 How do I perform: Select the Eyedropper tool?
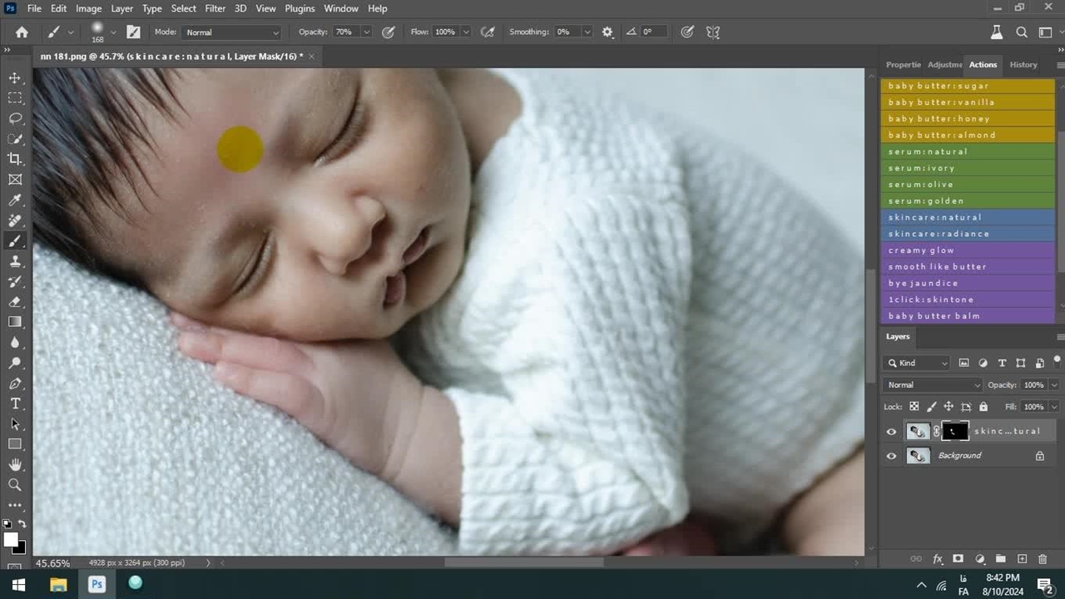[x=15, y=200]
